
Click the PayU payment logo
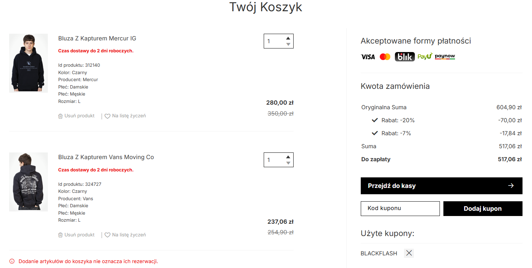click(425, 57)
